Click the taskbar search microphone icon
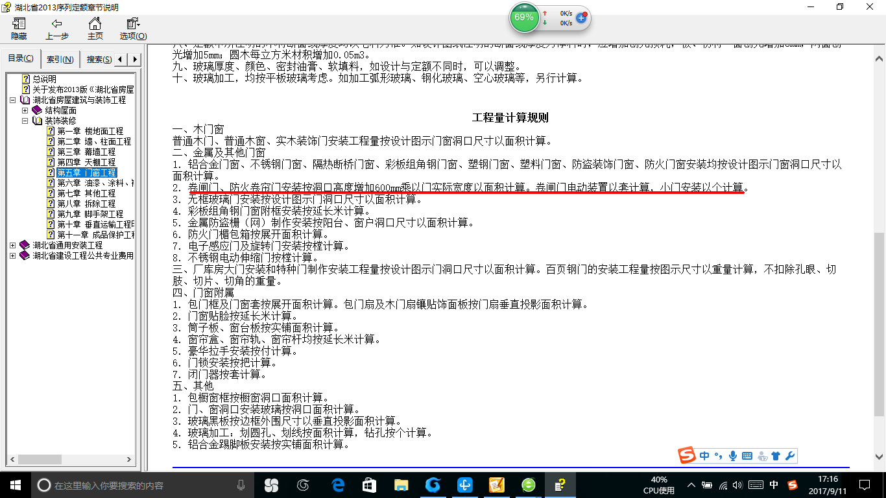Viewport: 886px width, 498px height. 241,484
